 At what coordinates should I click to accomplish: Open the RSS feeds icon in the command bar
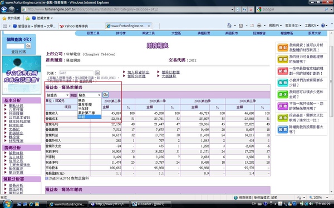tap(240, 26)
